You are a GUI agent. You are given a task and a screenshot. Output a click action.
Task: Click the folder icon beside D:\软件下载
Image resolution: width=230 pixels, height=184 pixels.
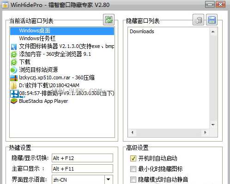[x=13, y=86]
